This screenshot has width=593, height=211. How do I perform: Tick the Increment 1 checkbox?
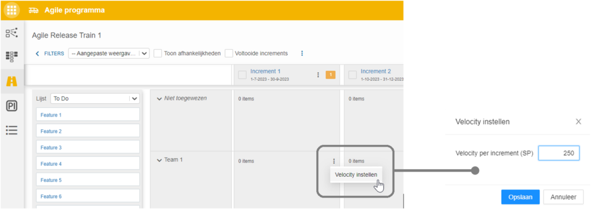(243, 75)
